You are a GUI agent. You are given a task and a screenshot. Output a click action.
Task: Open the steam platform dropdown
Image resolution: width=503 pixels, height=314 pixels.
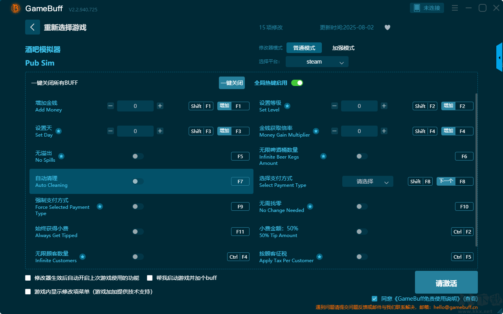(x=317, y=62)
